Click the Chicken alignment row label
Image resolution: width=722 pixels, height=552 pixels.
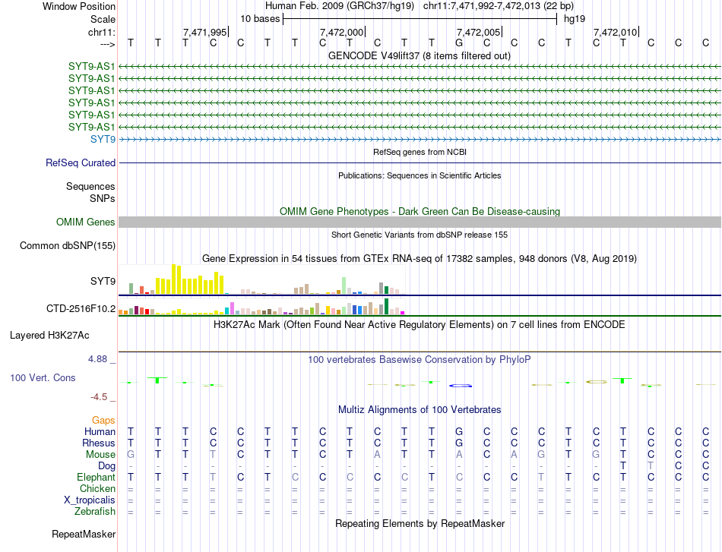[97, 488]
